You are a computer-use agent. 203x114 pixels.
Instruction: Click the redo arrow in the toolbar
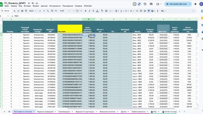point(18,11)
